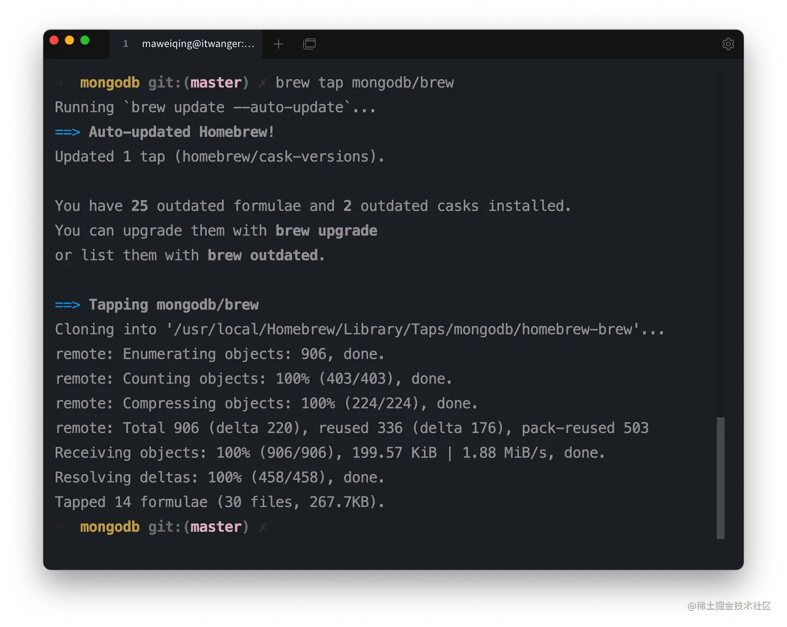
Task: Click the green maximize window button
Action: (85, 40)
